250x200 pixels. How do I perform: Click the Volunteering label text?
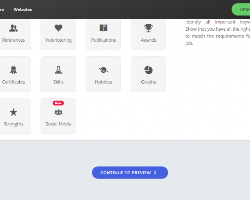[x=58, y=40]
